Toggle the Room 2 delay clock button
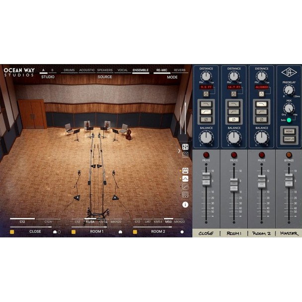Viewport: 302px width, 302px height. point(261,94)
